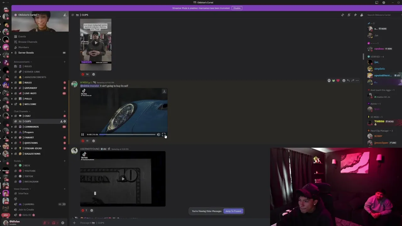402x226 pixels.
Task: Open input device options arrow beside microphone
Action: (x=49, y=223)
